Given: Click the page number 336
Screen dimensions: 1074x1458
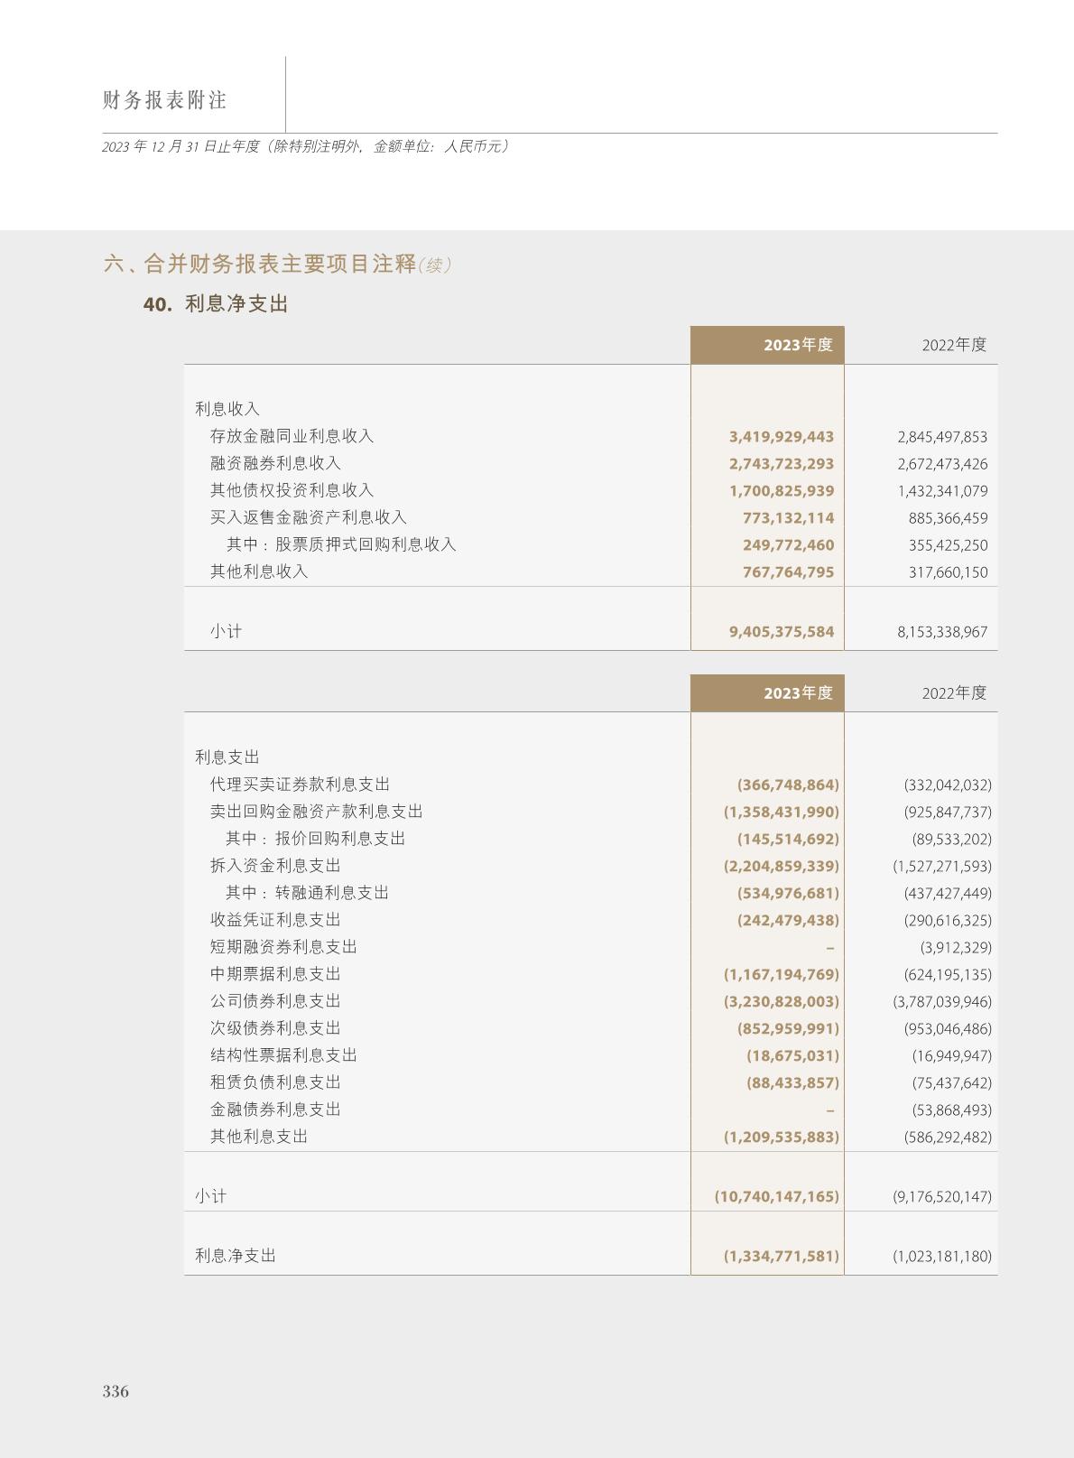Looking at the screenshot, I should point(116,1391).
